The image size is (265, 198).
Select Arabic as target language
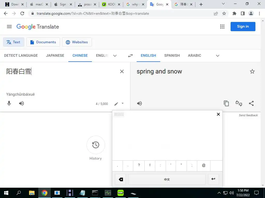tap(195, 56)
